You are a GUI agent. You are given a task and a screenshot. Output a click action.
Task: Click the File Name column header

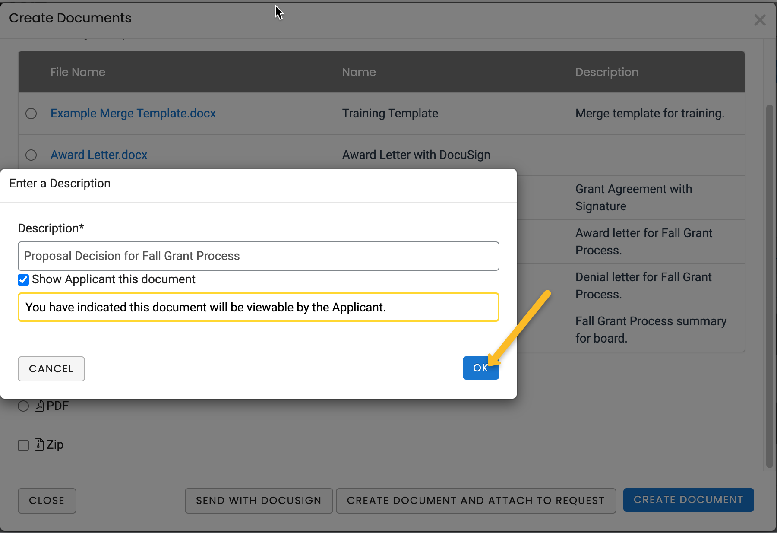(78, 72)
